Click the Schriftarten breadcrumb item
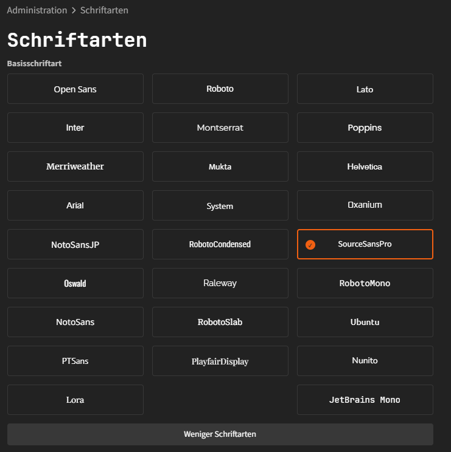The height and width of the screenshot is (452, 451). coord(104,10)
